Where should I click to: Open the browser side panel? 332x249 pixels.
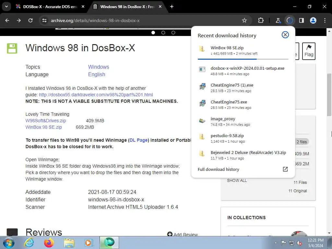(x=301, y=20)
